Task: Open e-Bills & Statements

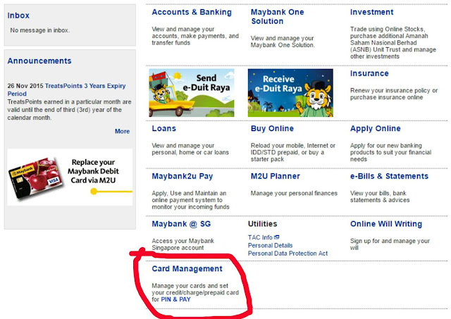Action: tap(389, 176)
